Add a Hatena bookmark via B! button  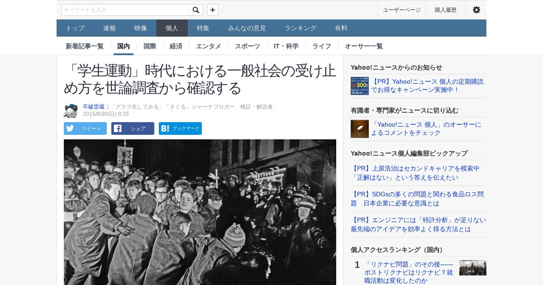180,128
